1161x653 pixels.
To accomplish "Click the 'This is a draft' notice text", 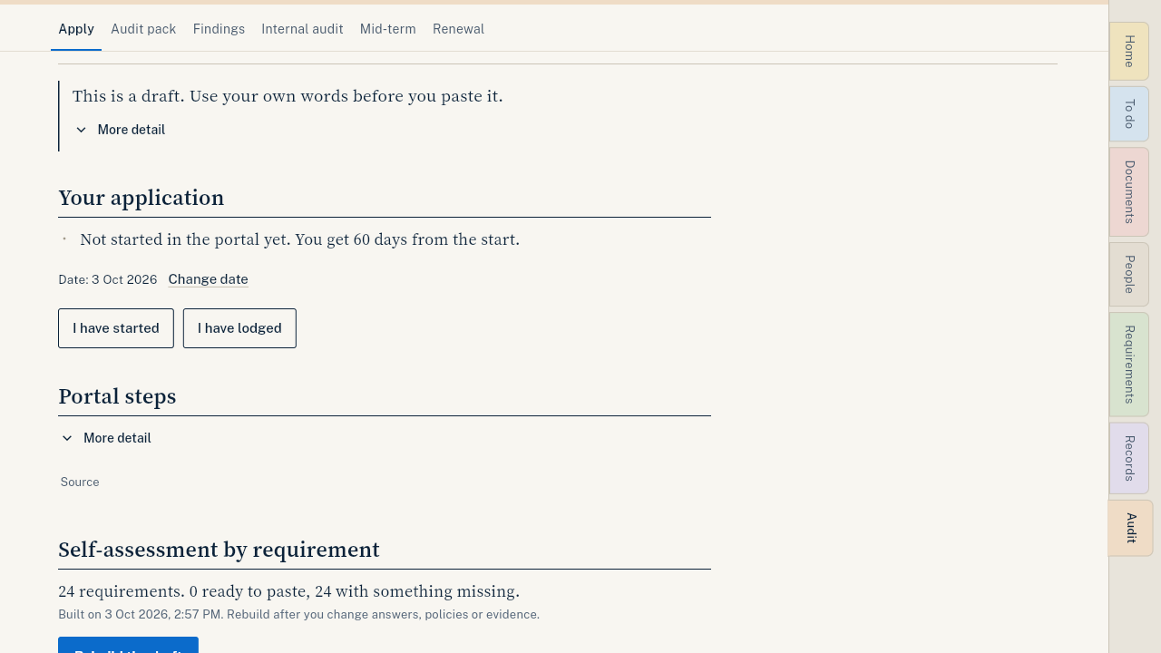I will coord(288,96).
